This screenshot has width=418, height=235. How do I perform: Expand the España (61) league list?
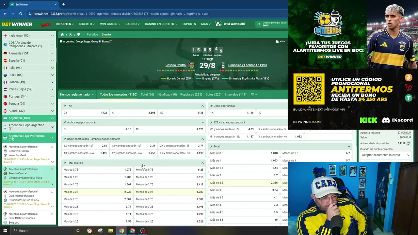[x=52, y=61]
